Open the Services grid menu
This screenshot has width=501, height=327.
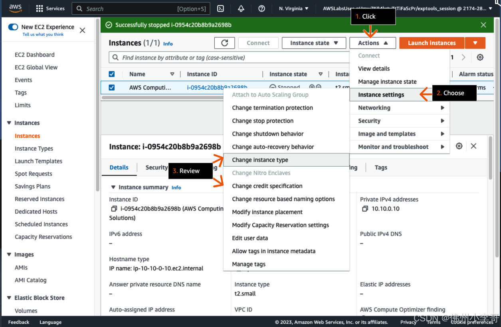[x=50, y=8]
